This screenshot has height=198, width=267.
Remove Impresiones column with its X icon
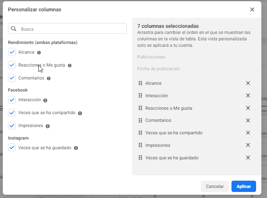pyautogui.click(x=248, y=145)
